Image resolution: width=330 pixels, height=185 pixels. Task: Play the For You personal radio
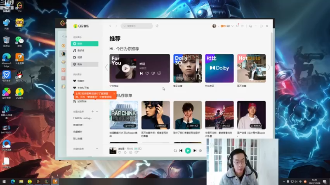pos(126,68)
